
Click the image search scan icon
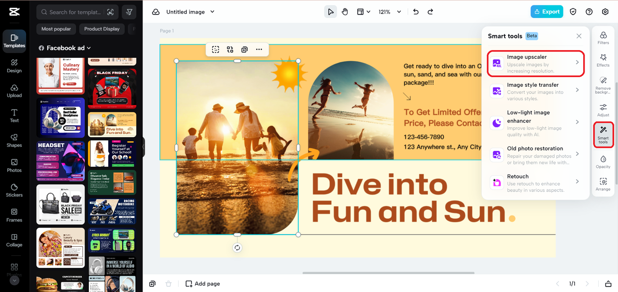(x=111, y=12)
